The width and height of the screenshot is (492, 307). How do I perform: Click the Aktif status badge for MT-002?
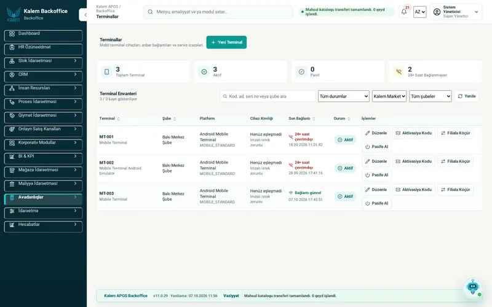point(345,168)
